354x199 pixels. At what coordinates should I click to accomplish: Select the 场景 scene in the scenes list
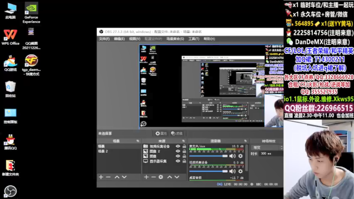pos(119,146)
